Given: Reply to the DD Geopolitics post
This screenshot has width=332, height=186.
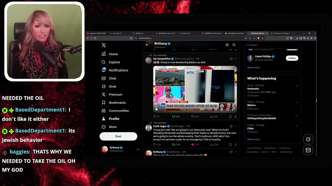Looking at the screenshot, I should click(156, 117).
